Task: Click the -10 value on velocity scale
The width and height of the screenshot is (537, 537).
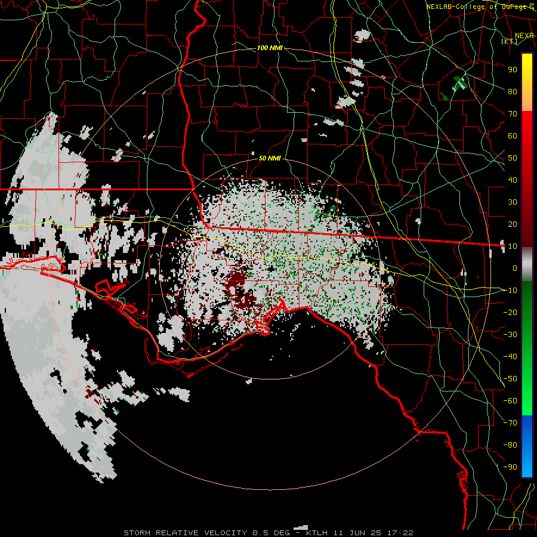Action: pos(510,291)
